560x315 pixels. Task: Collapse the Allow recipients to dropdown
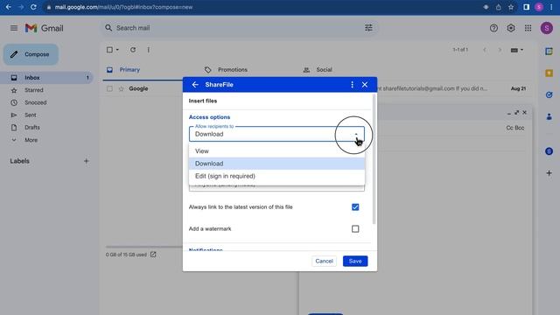point(356,134)
